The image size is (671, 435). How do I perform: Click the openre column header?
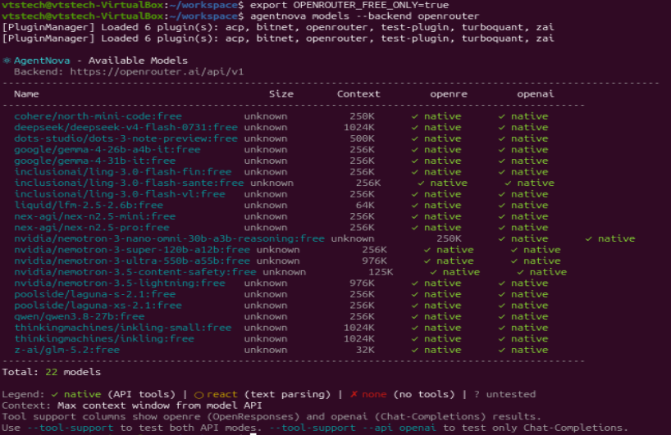[449, 94]
